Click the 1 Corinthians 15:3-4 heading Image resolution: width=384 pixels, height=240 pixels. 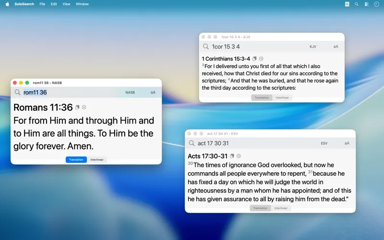(x=226, y=59)
